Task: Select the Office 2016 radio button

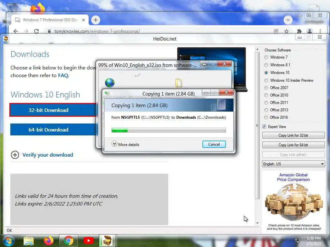Action: point(266,117)
